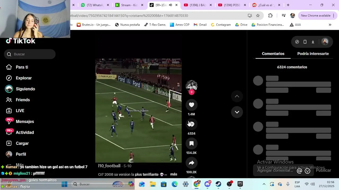Follow creator with the red plus badge
The image size is (339, 190).
[x=191, y=92]
